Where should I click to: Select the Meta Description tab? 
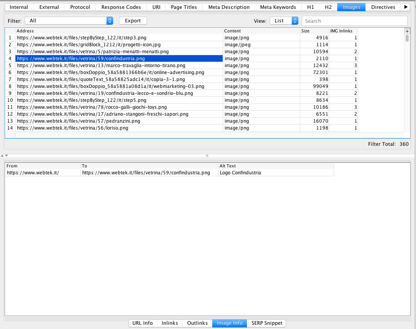228,7
